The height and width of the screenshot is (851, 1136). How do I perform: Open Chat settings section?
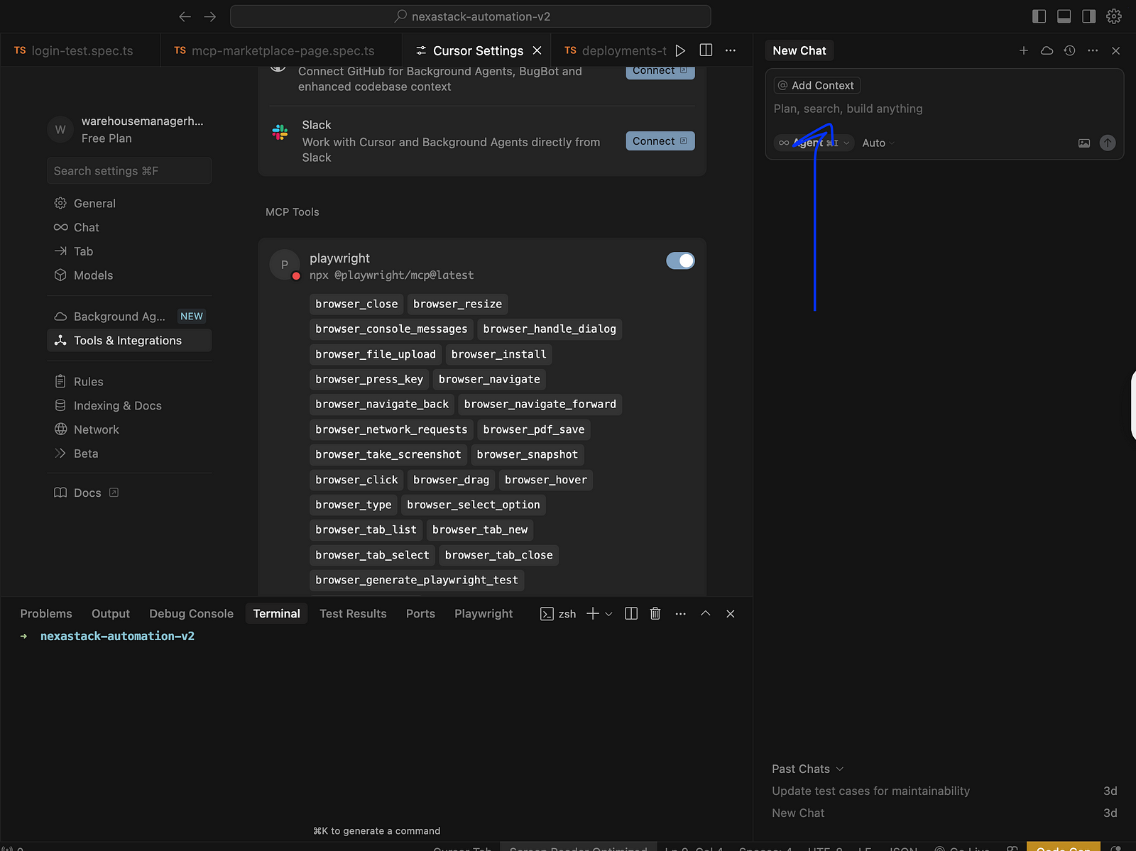point(129,227)
